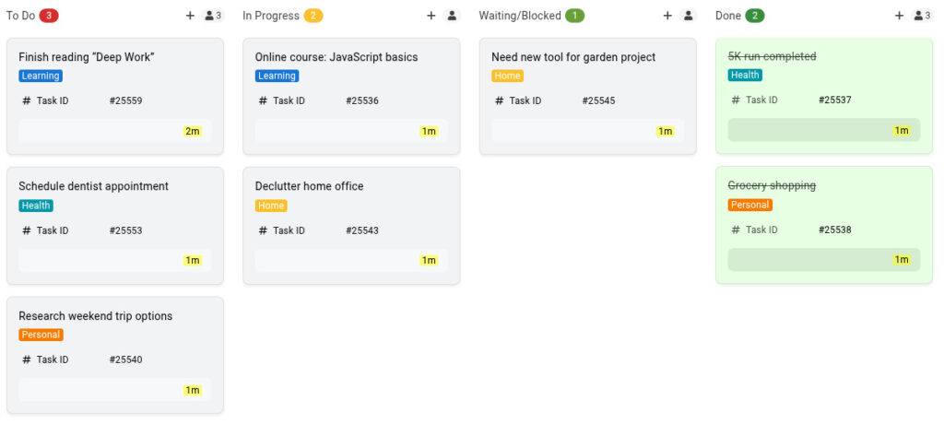Add a card to Waiting/Blocked column

(667, 16)
